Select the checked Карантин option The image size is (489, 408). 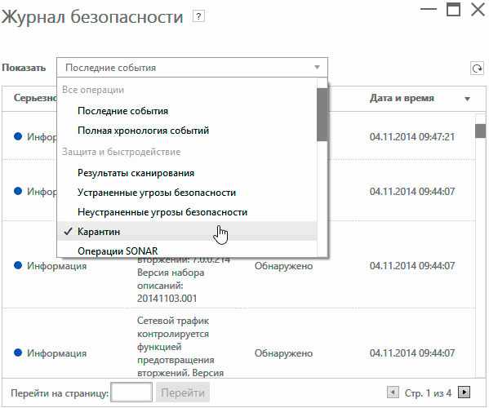[x=187, y=231]
